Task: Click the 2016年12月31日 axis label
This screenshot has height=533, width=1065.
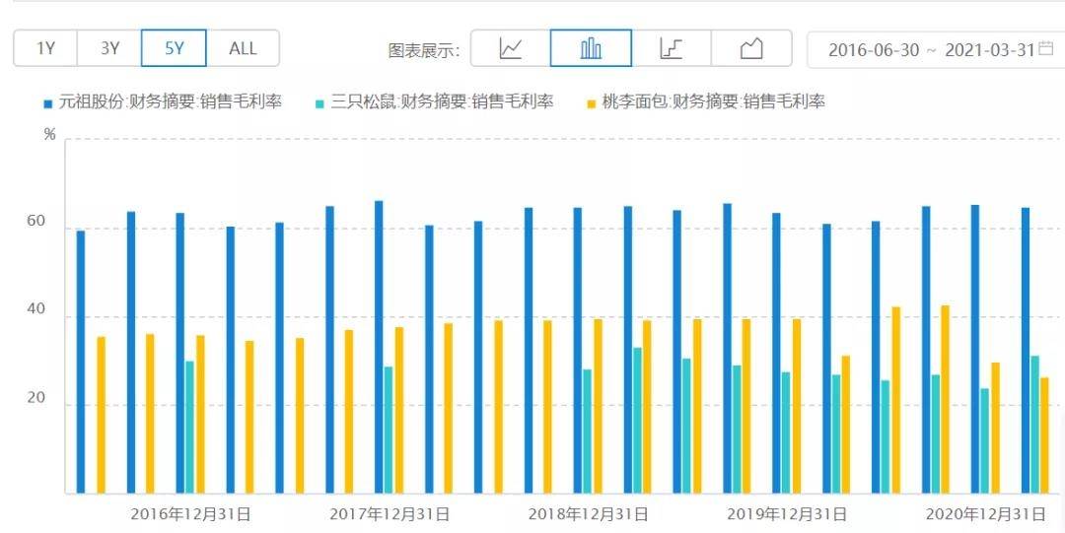Action: pos(191,514)
